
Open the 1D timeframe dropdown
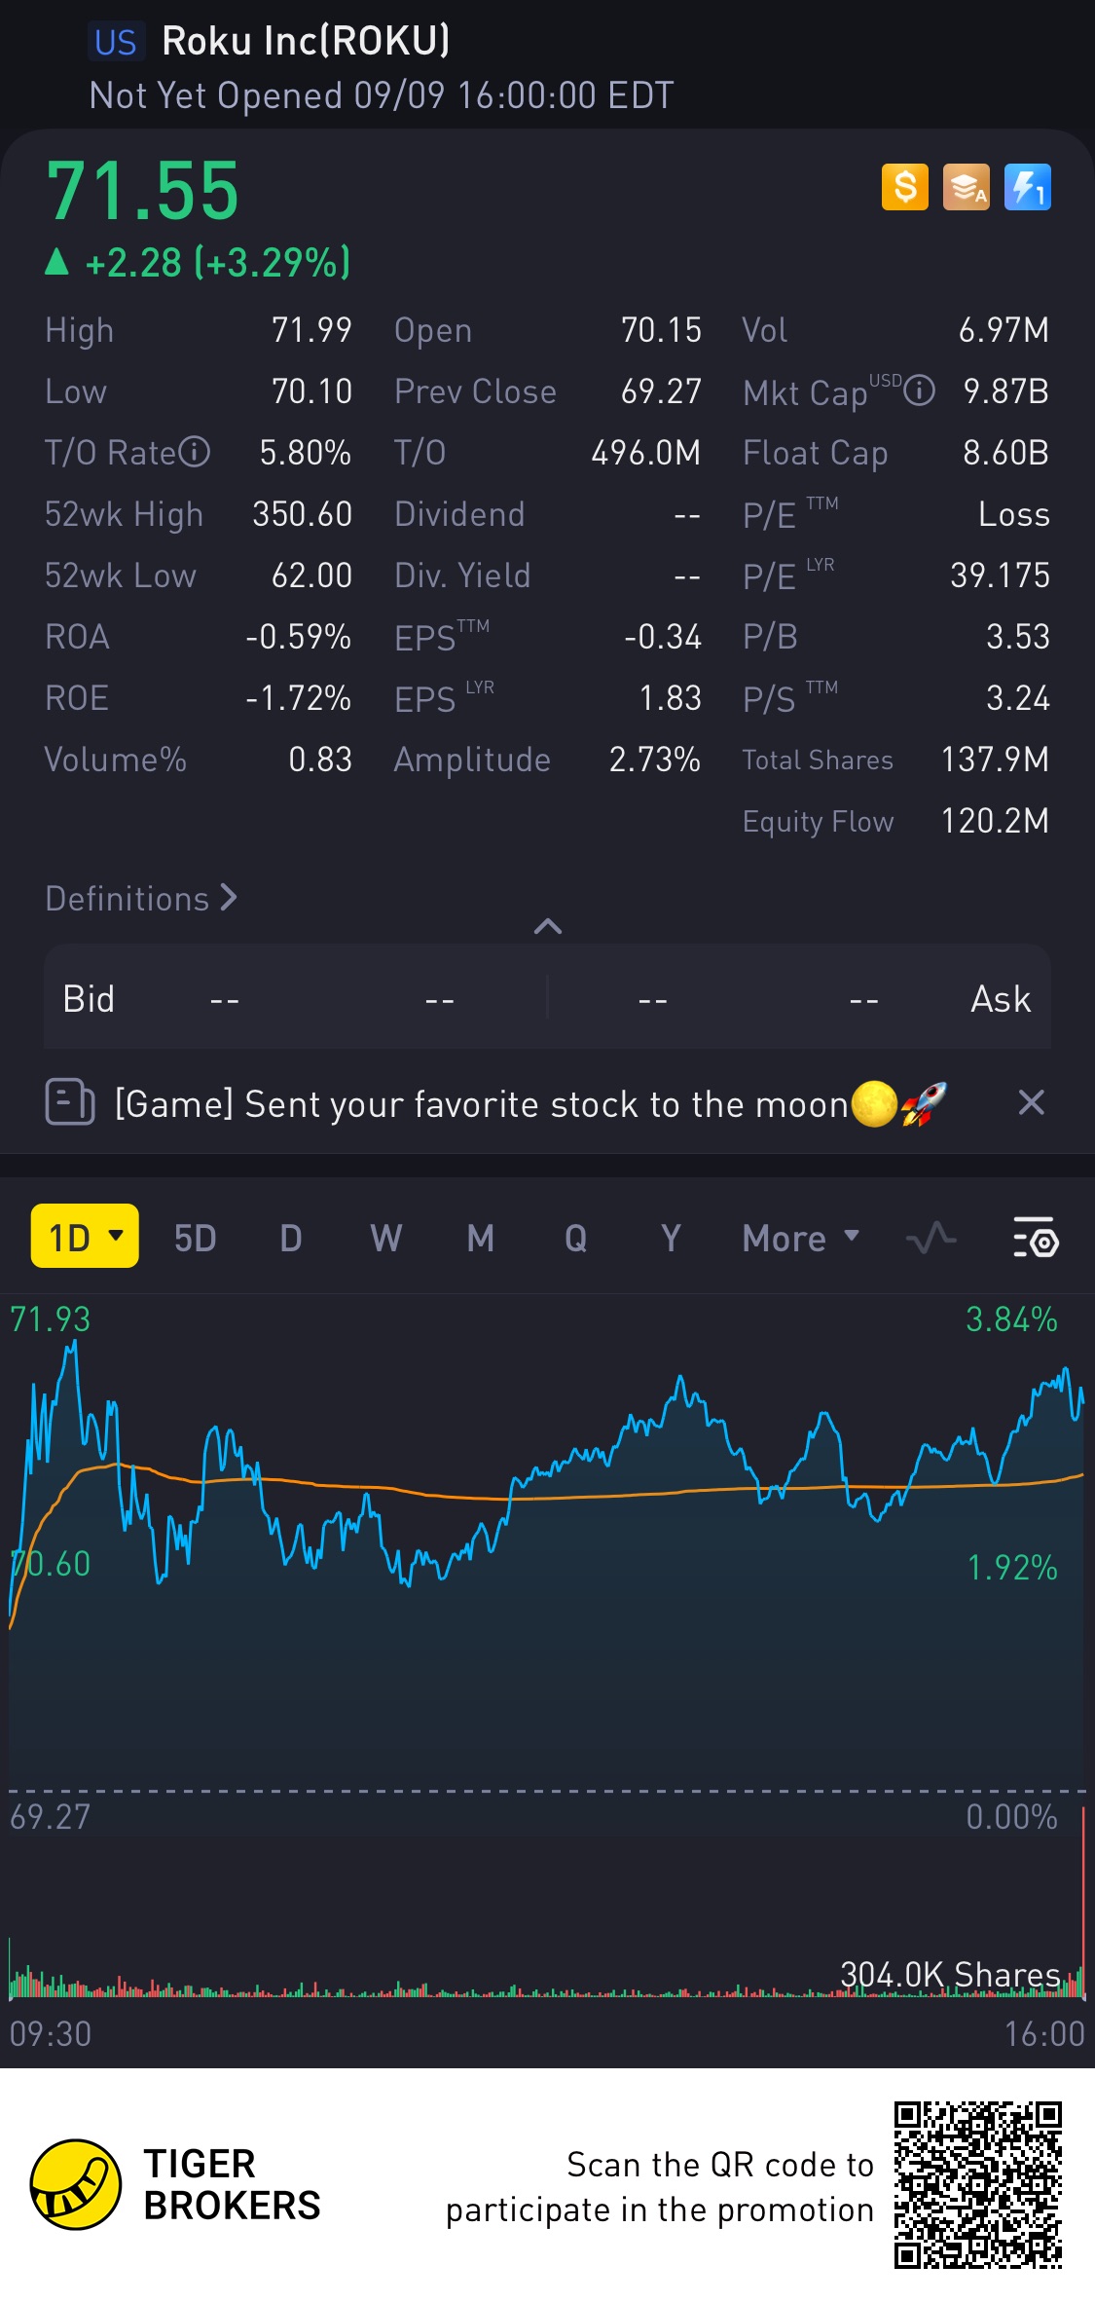(85, 1237)
